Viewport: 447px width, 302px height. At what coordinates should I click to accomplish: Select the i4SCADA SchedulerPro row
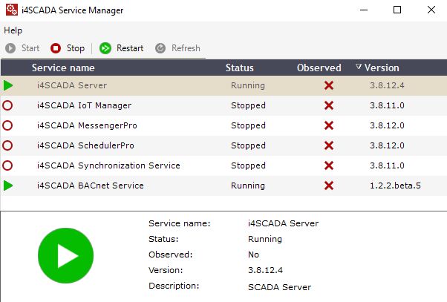point(223,145)
